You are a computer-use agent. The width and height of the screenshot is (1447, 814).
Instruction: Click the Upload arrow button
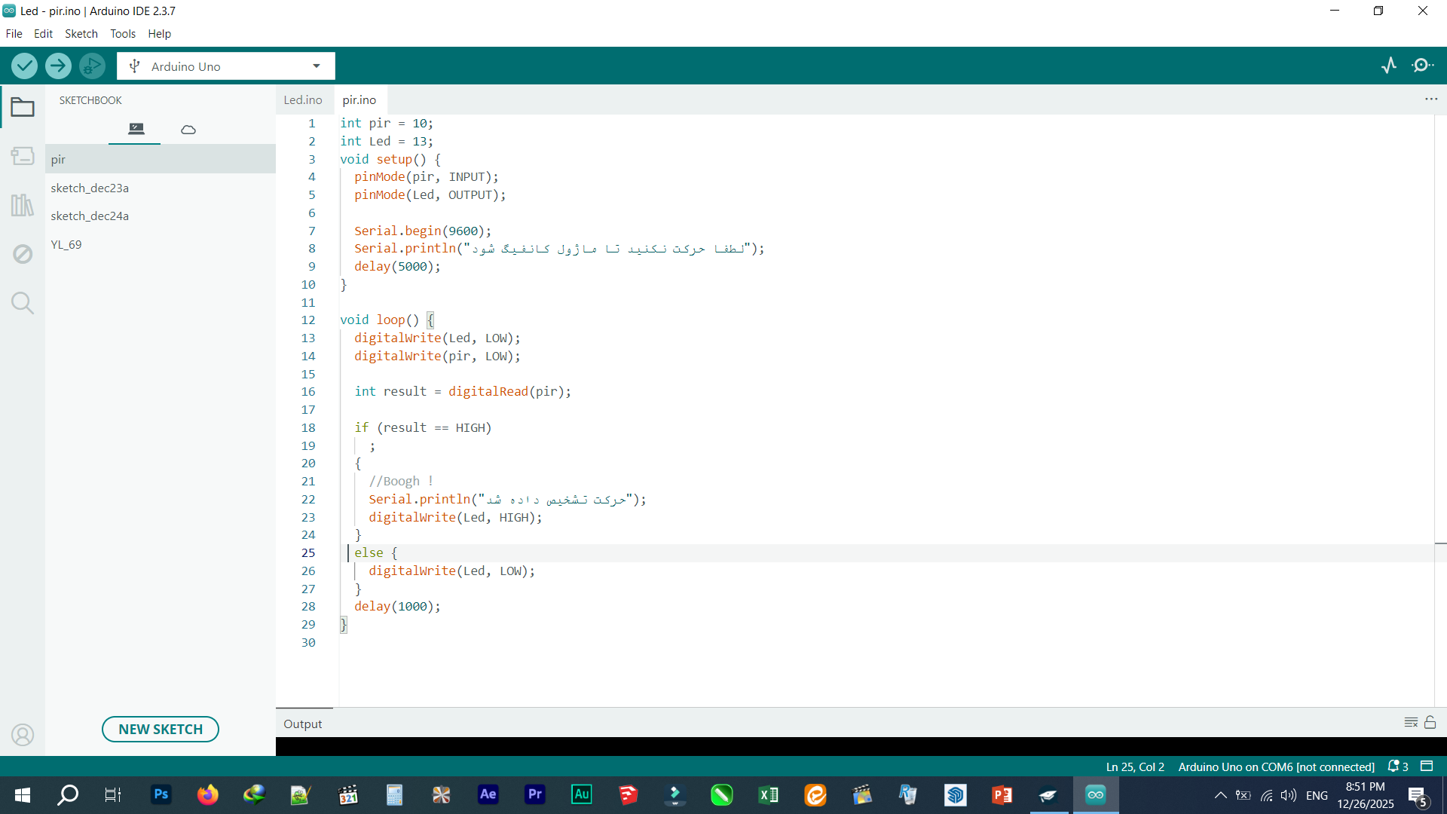click(58, 66)
